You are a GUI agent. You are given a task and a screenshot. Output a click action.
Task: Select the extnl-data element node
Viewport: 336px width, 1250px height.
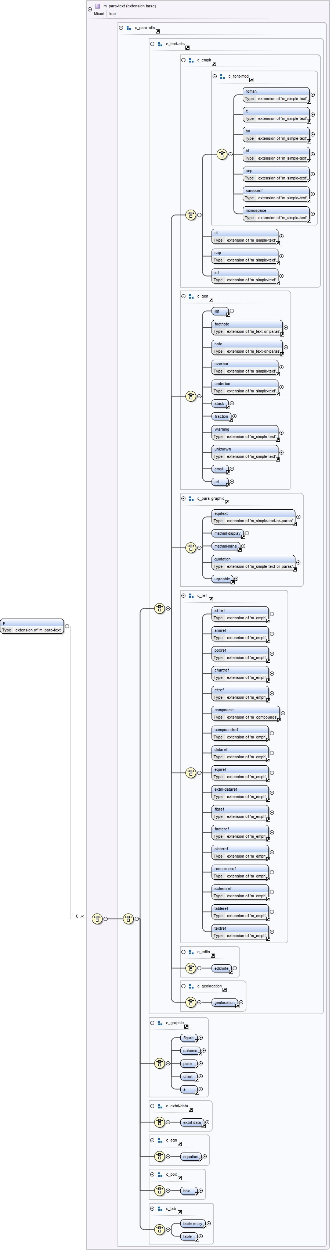192,1122
